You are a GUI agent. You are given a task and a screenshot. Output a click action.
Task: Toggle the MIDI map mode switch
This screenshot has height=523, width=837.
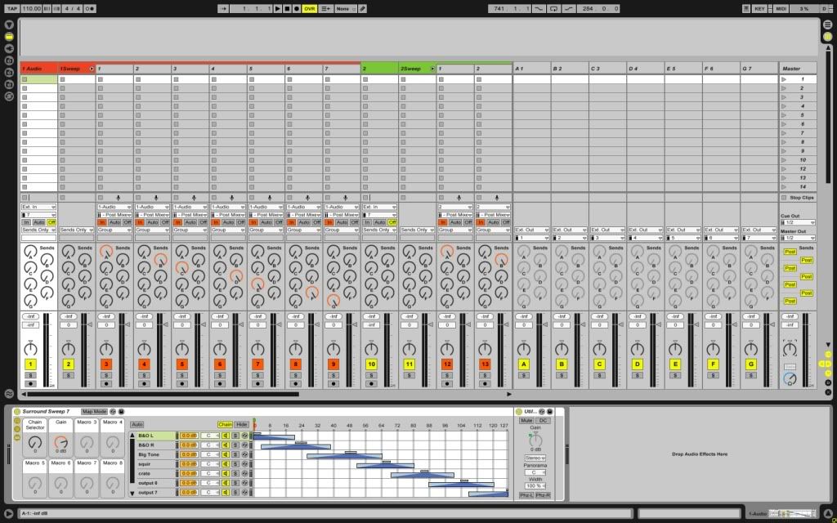click(781, 8)
